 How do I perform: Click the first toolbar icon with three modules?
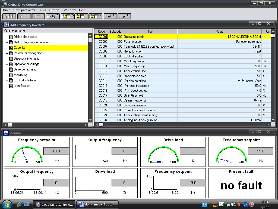pos(9,16)
